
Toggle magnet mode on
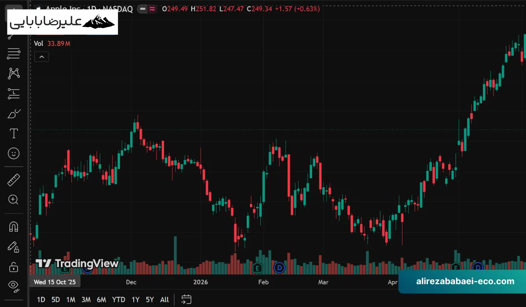coord(14,226)
